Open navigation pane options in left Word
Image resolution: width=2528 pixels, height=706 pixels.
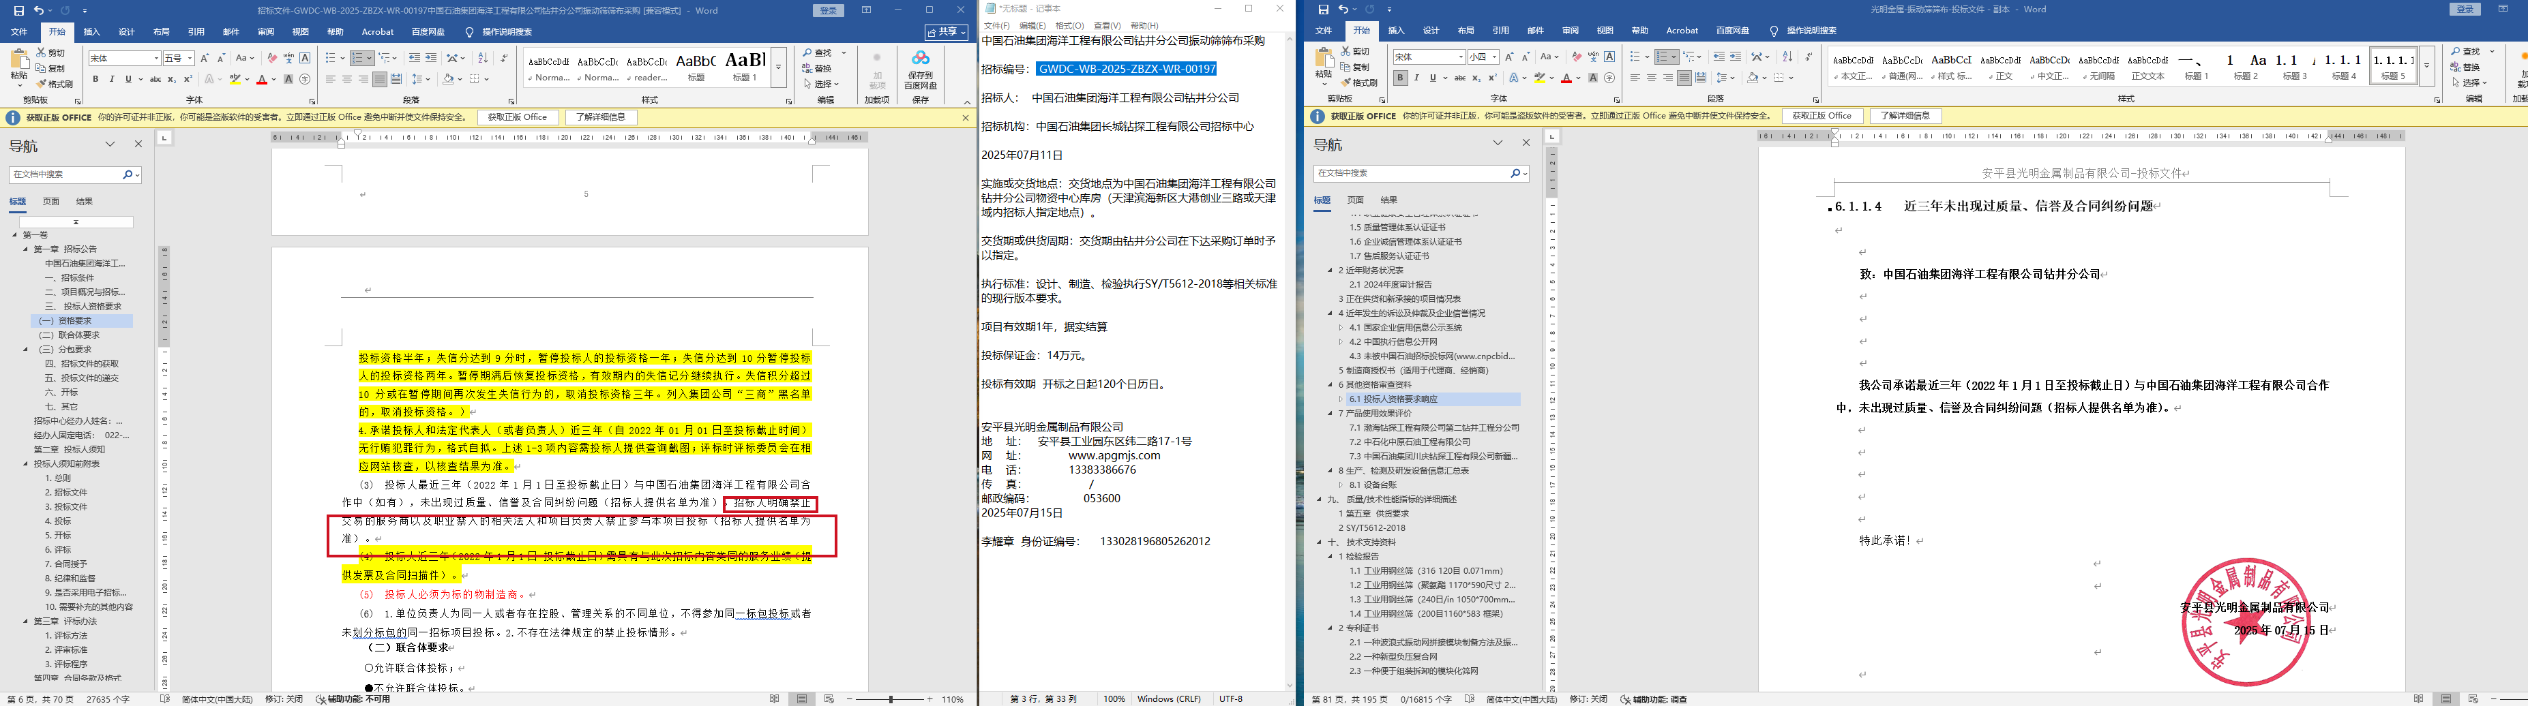110,144
